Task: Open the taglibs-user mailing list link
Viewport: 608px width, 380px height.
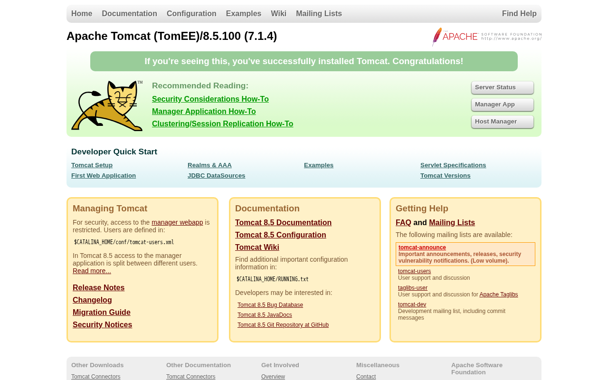Action: click(413, 288)
